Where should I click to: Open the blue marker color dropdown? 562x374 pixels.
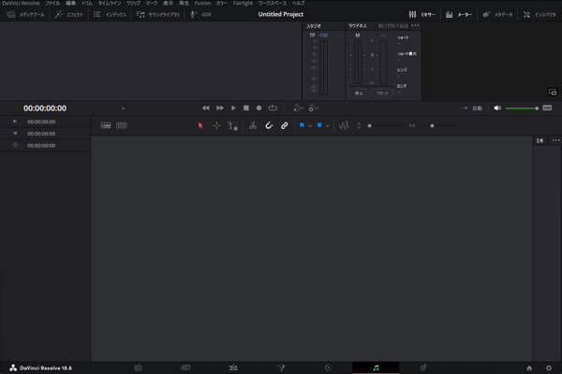click(x=328, y=125)
